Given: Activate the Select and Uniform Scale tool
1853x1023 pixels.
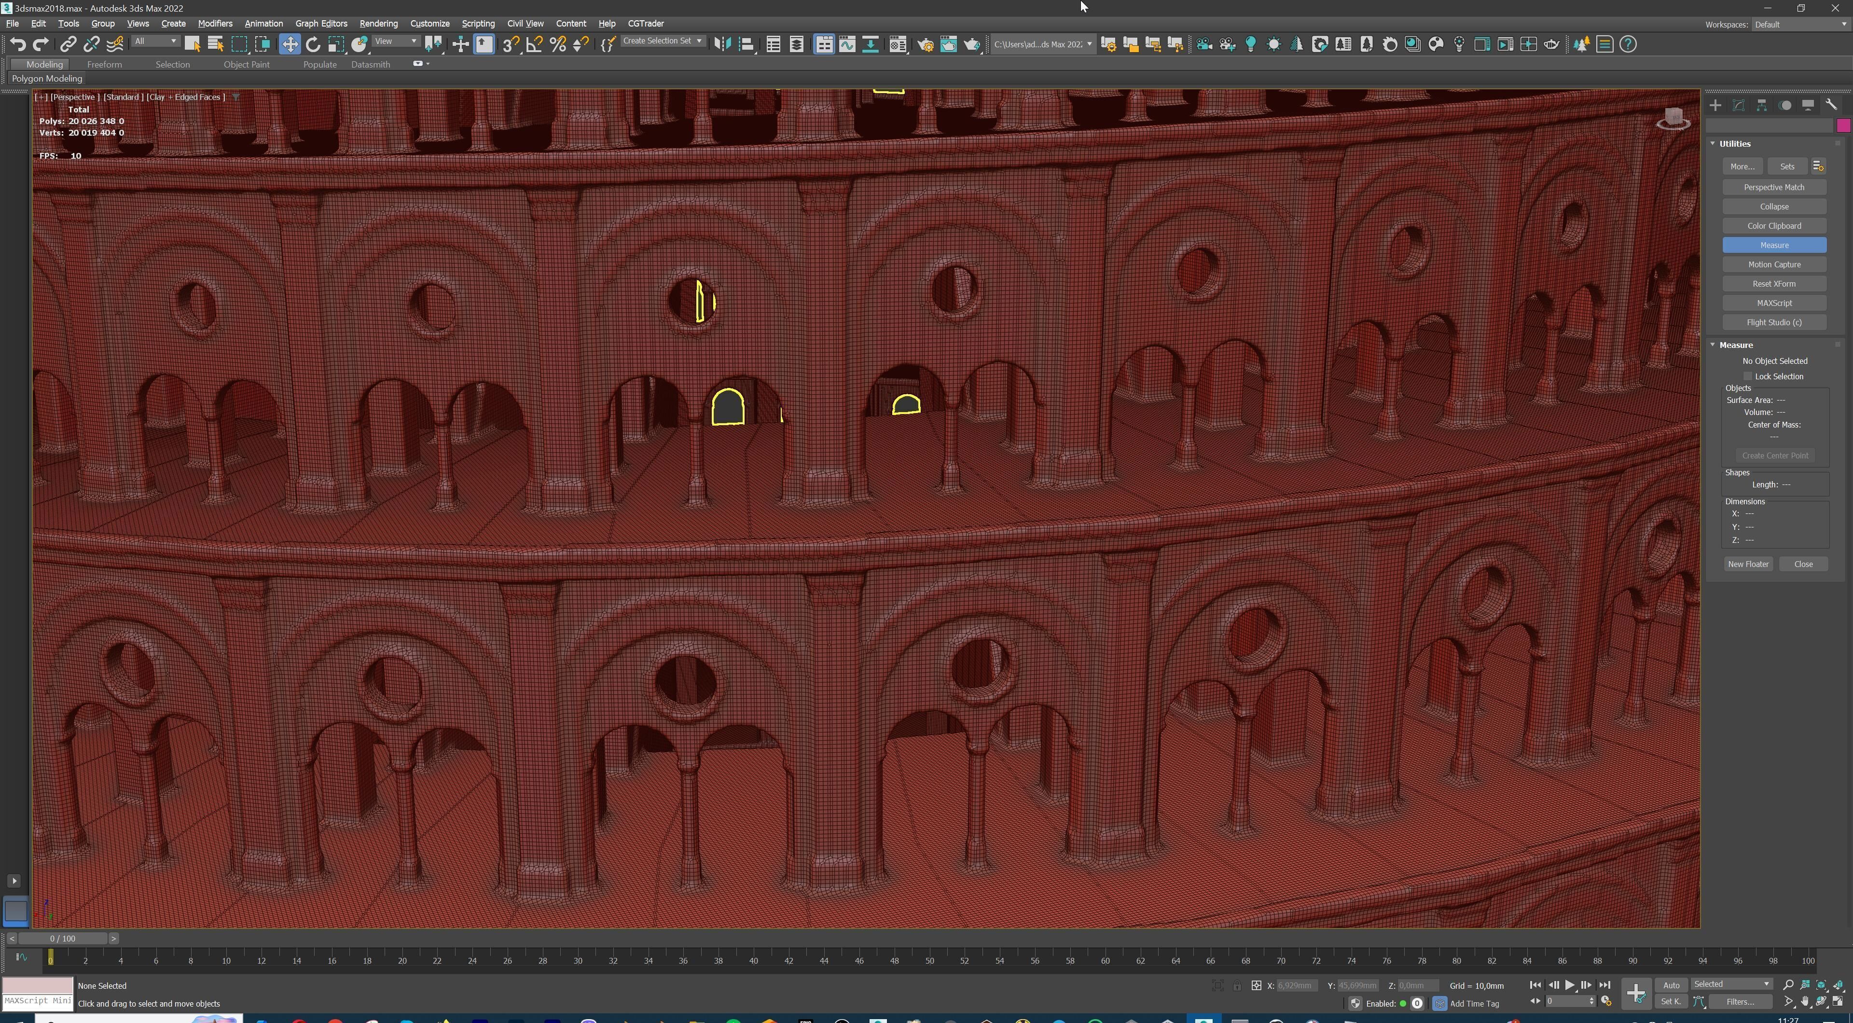Looking at the screenshot, I should coord(336,44).
